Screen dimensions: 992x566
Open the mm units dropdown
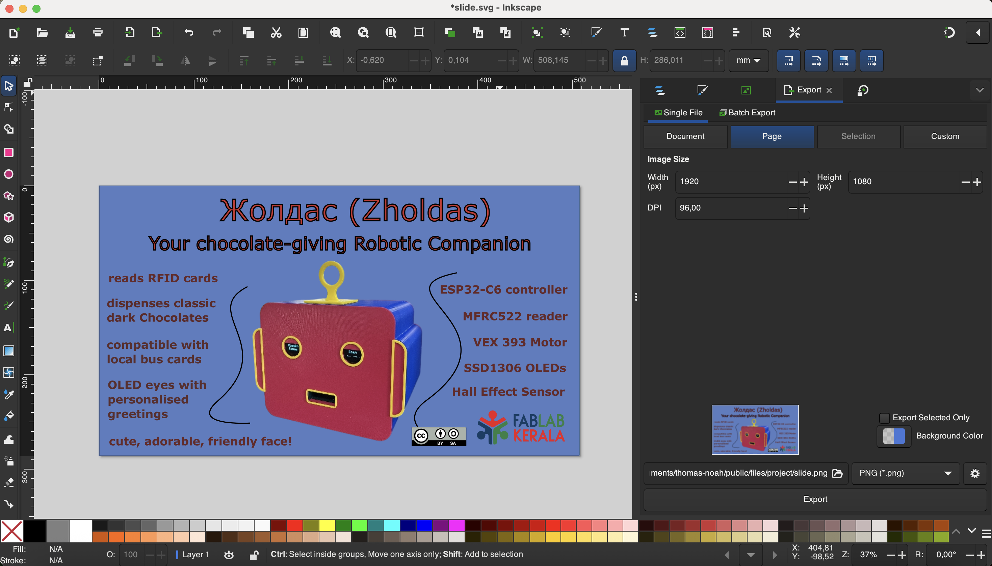[748, 61]
